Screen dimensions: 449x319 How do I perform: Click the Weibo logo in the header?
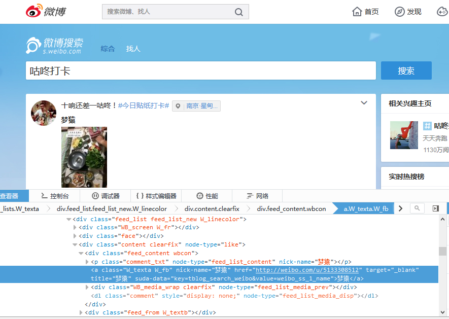[46, 11]
